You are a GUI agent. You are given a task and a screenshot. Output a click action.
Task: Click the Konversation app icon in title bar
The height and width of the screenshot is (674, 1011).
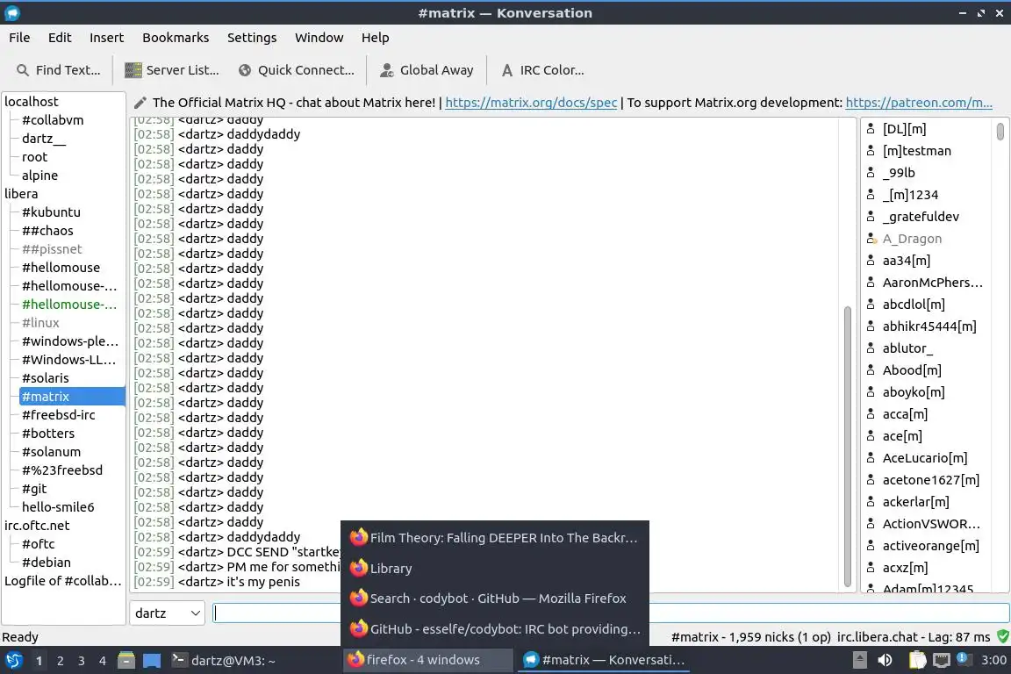[12, 13]
